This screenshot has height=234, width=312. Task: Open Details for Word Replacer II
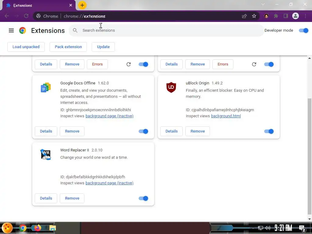[46, 198]
